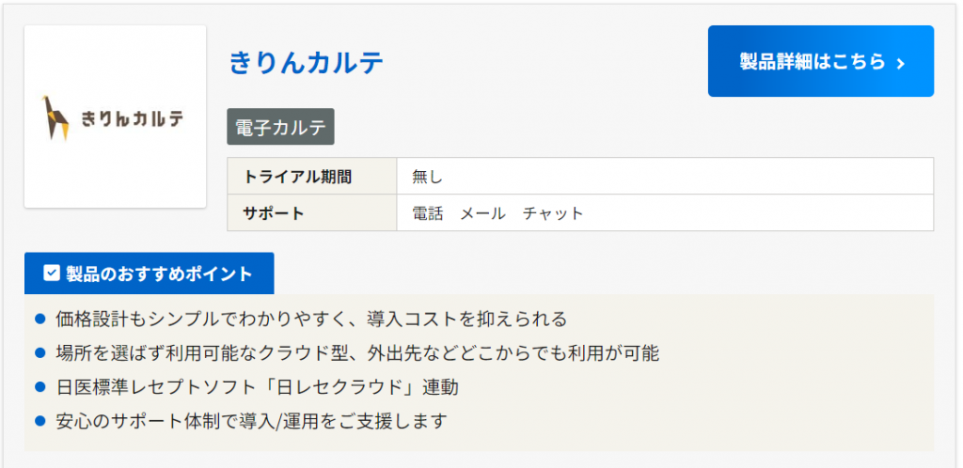Click the 無し trial value cell

point(427,177)
